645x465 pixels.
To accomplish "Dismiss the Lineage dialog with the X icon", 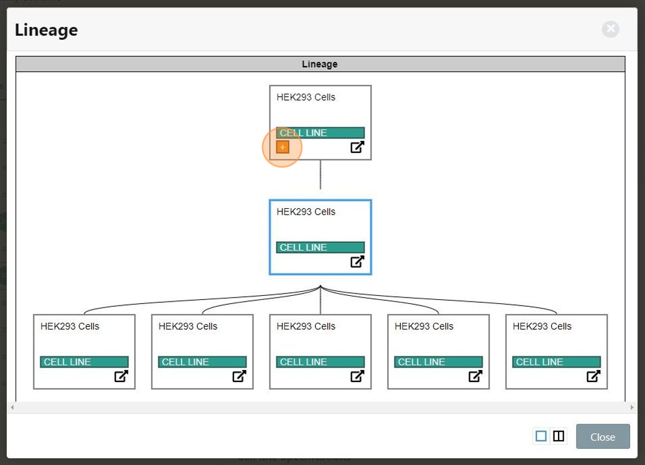I will (x=610, y=29).
